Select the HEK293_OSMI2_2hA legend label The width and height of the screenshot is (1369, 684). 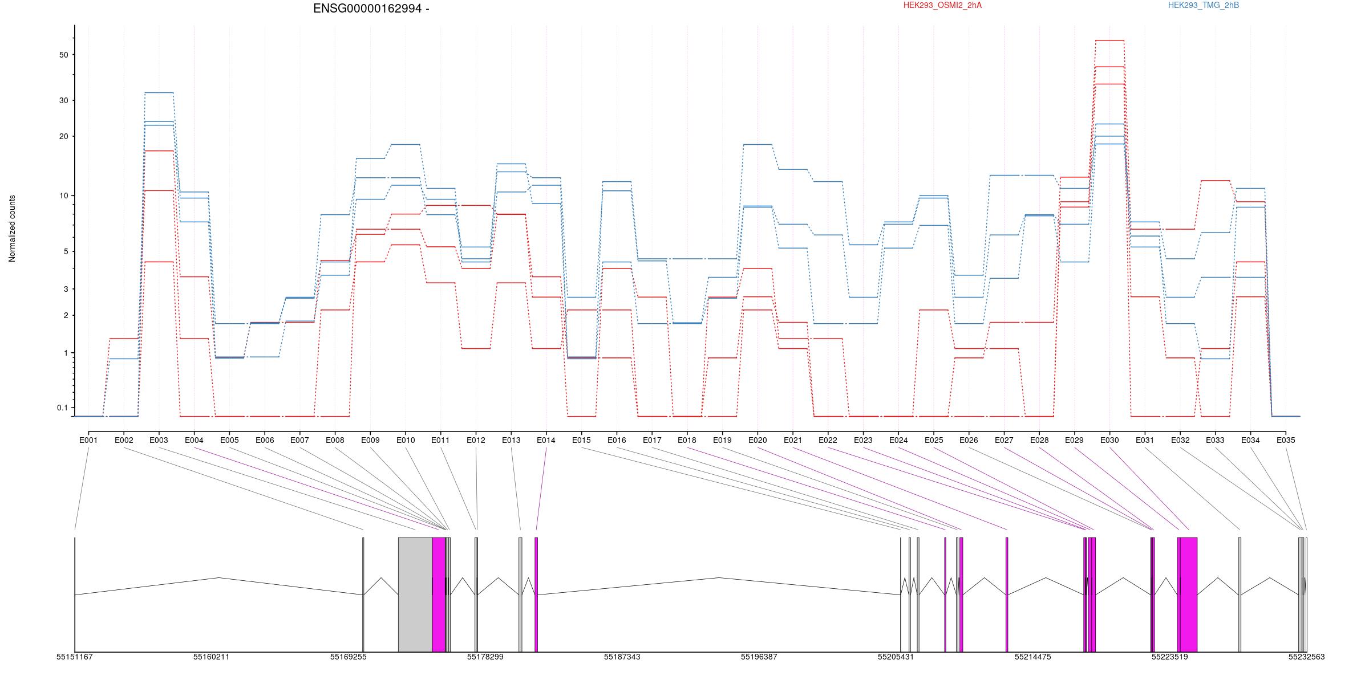[942, 5]
